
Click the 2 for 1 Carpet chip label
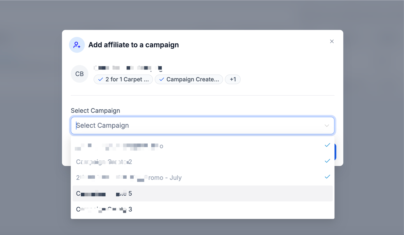pos(127,79)
